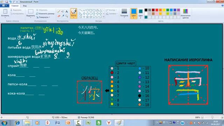
Task: Select the Pencil tool
Action: (58, 12)
